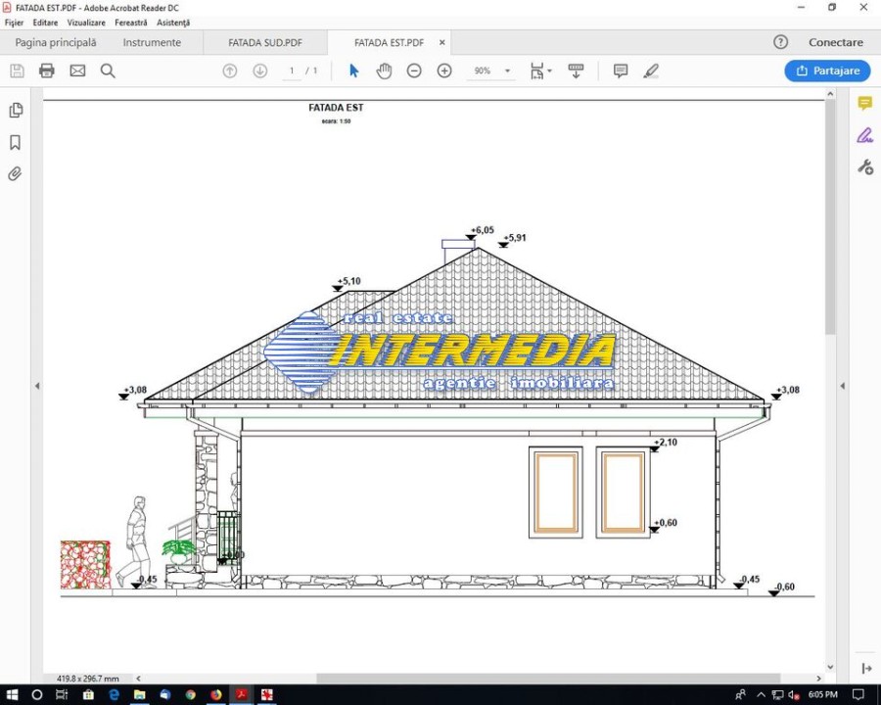
Task: Click the muted volume tray icon
Action: [x=794, y=695]
